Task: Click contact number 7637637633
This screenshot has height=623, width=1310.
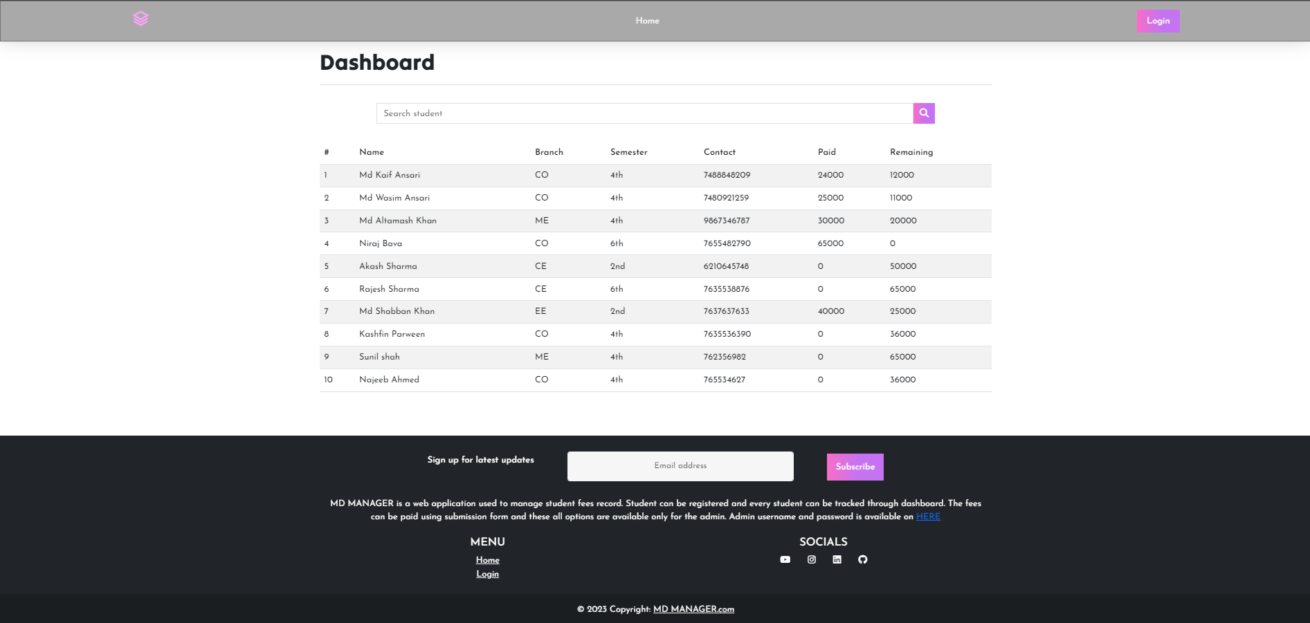Action: tap(727, 311)
